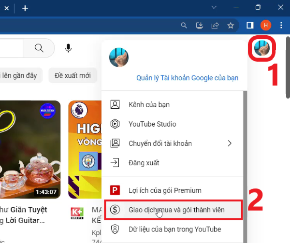Screen dimensions: 290x243
Task: Select the 'Đề xuất mới' filter chip
Action: click(x=73, y=75)
